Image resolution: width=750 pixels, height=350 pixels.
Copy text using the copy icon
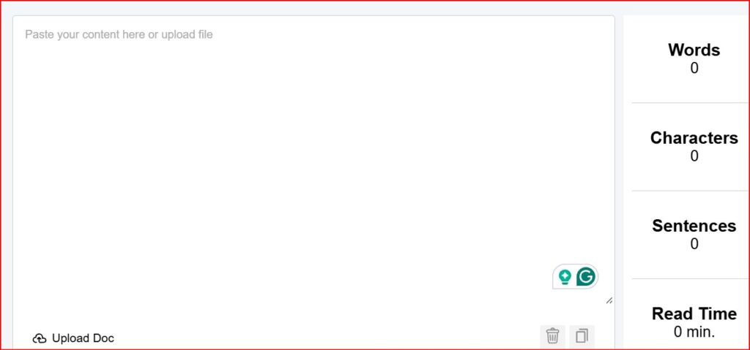click(x=582, y=335)
